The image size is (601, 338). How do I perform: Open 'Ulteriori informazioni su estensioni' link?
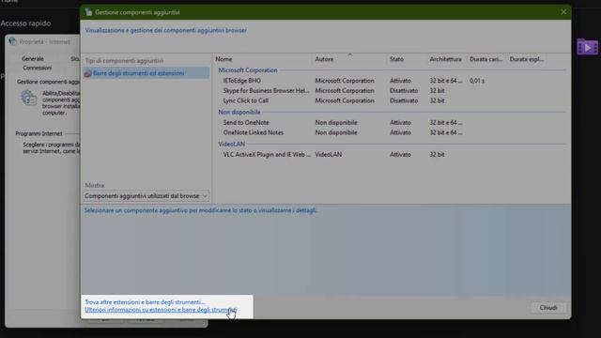161,310
